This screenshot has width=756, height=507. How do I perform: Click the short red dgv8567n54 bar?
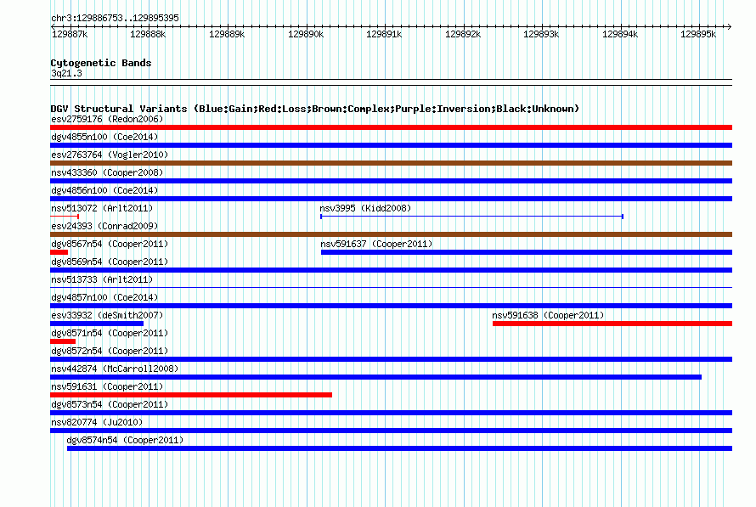coord(59,252)
